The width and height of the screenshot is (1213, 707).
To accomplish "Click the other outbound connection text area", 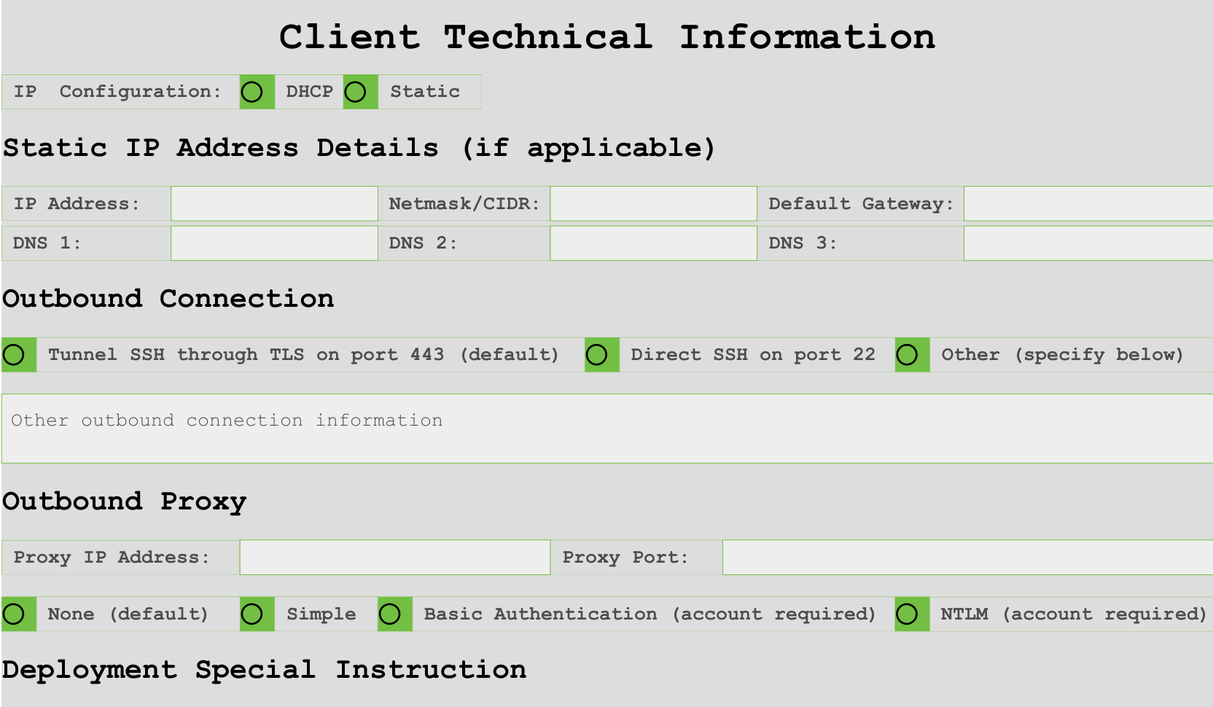I will (605, 426).
